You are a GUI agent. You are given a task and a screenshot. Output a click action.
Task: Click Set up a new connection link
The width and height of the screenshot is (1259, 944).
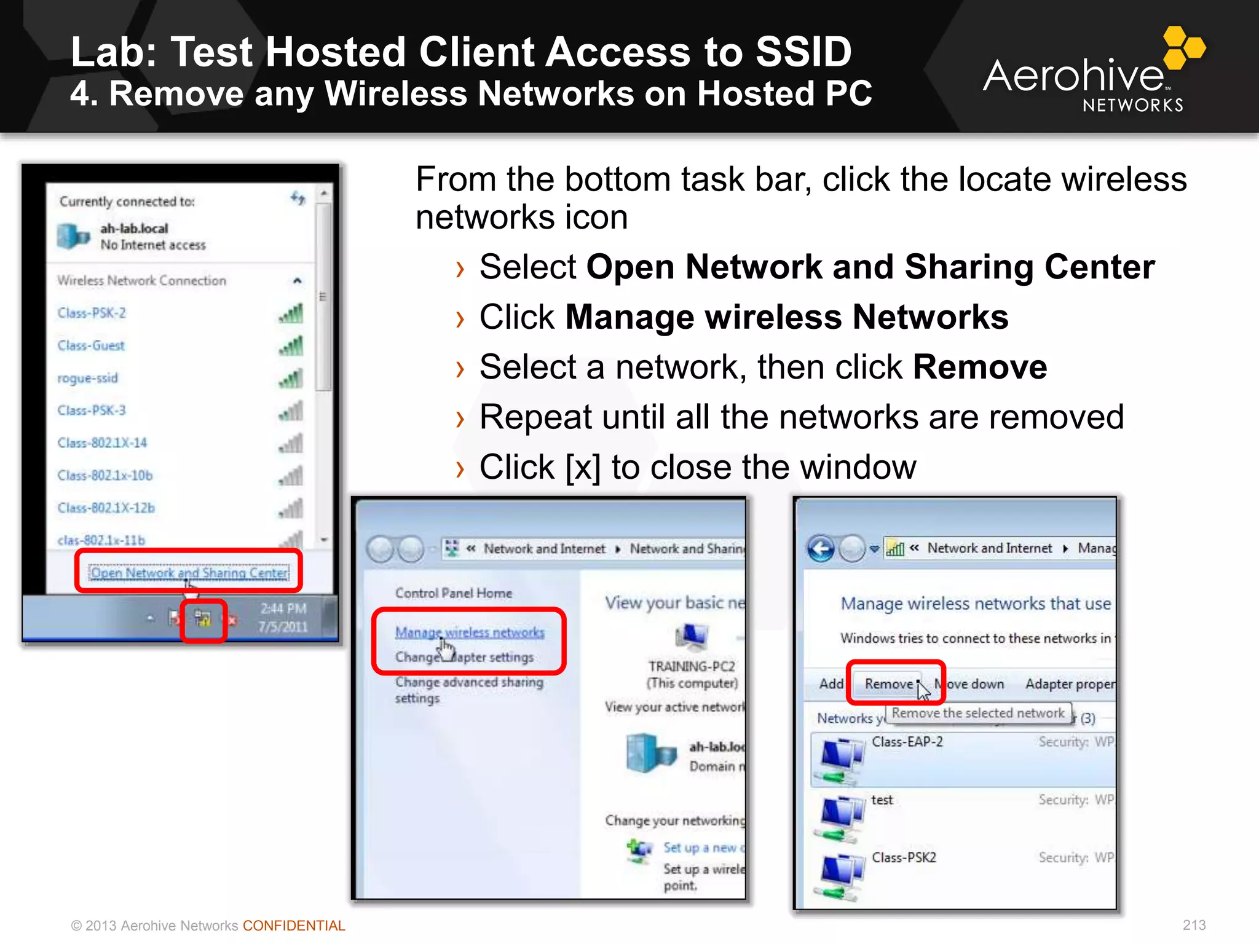704,848
